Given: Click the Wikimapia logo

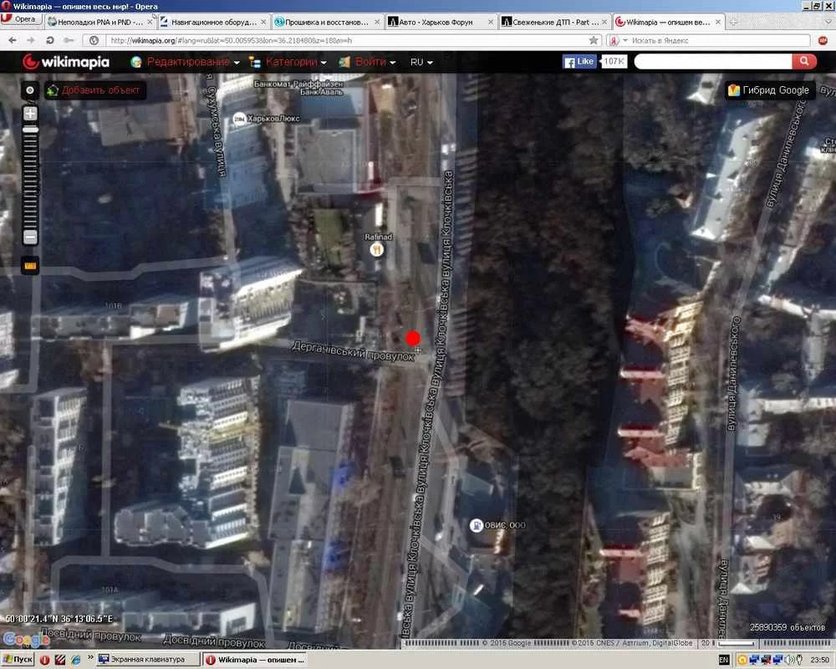Looking at the screenshot, I should click(66, 62).
